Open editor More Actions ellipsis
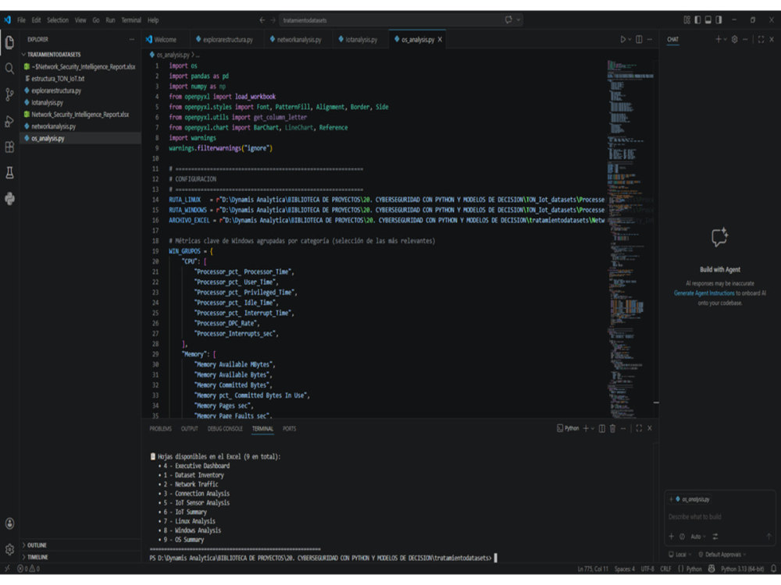 pyautogui.click(x=650, y=39)
